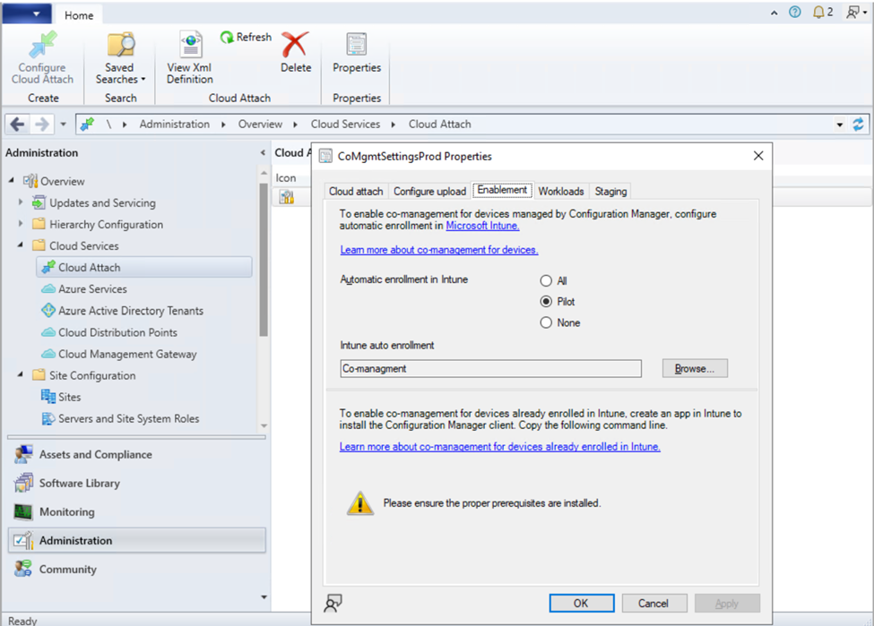Open Learn more about co-management for devices

[x=439, y=250]
